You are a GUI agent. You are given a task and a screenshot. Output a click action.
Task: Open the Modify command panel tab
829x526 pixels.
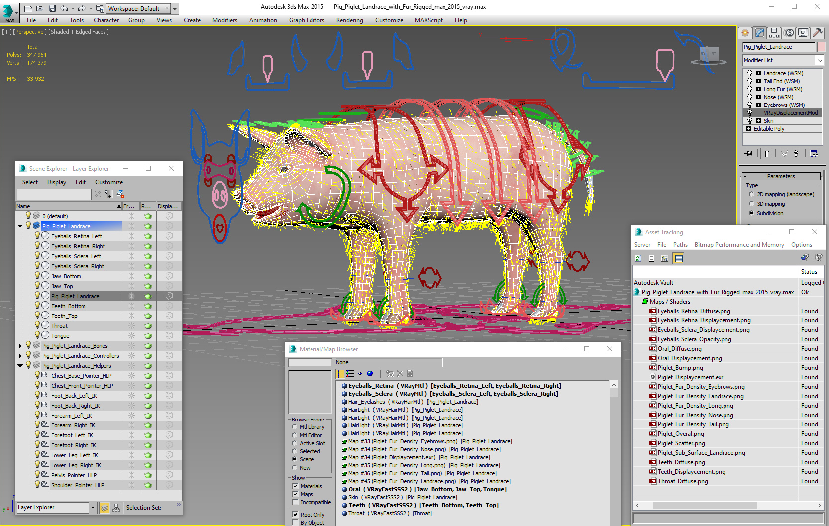click(x=759, y=33)
